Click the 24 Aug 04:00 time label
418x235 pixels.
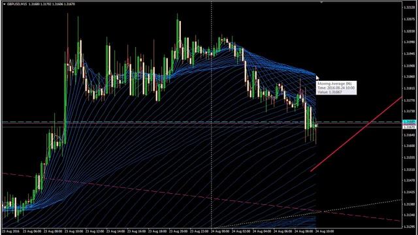click(262, 231)
